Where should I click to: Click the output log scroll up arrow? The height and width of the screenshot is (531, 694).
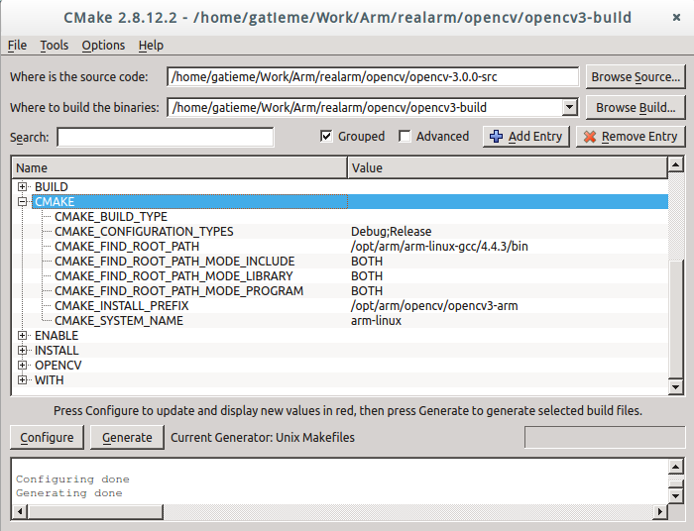click(676, 467)
